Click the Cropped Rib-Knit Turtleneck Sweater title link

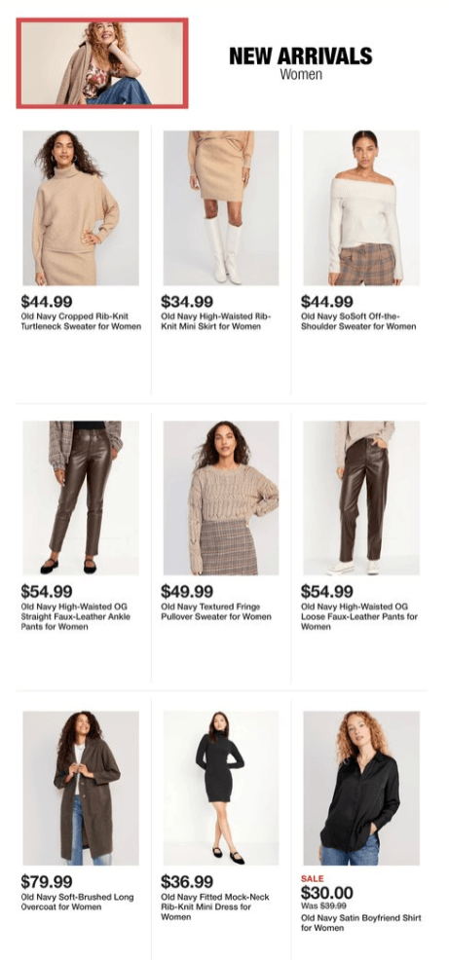click(x=81, y=321)
